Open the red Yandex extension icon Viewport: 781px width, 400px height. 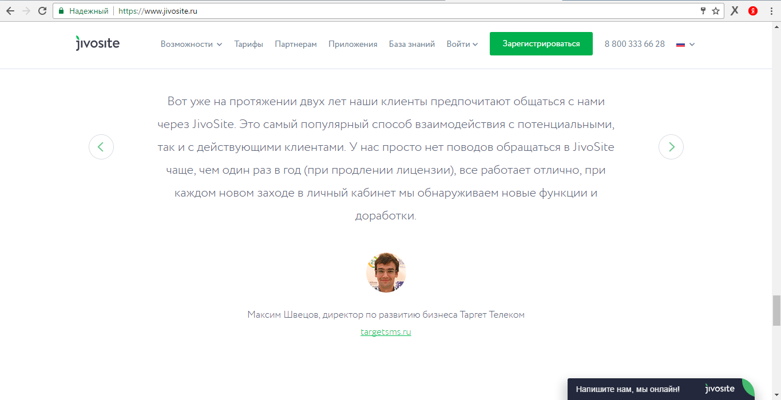[x=753, y=11]
